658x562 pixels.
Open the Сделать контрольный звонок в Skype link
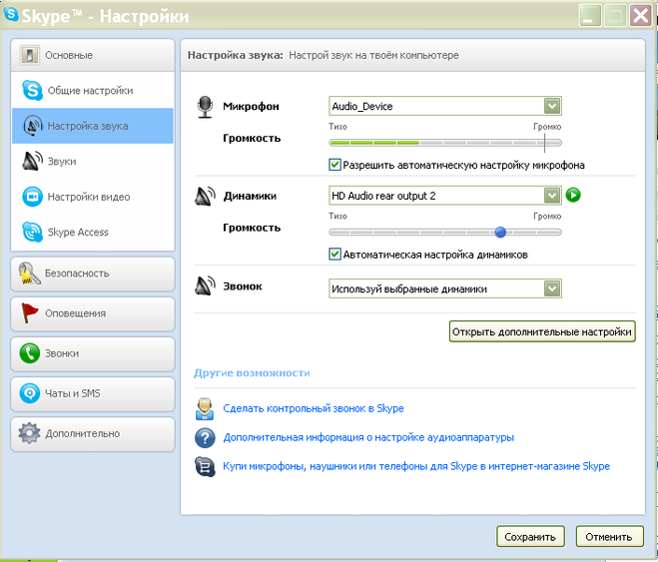coord(314,408)
